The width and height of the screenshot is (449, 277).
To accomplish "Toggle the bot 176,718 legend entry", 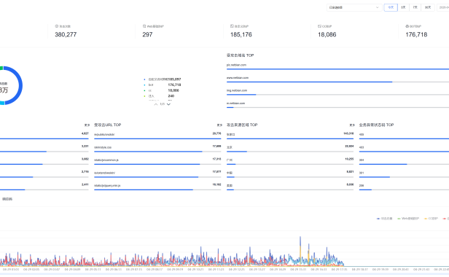I will coord(162,85).
